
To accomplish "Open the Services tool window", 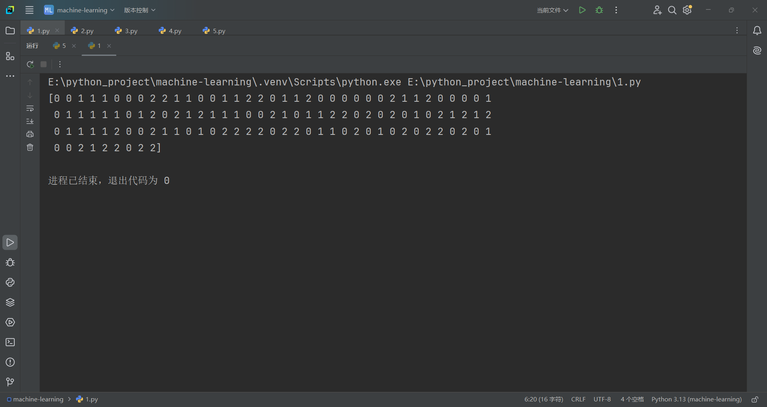I will [10, 322].
